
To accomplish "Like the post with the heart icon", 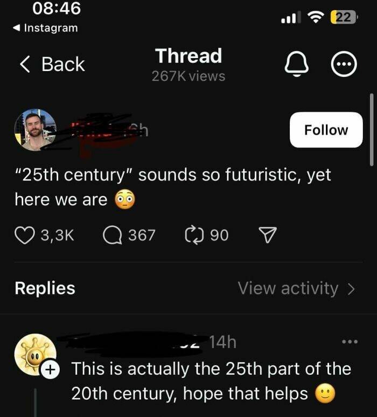I will 25,235.
